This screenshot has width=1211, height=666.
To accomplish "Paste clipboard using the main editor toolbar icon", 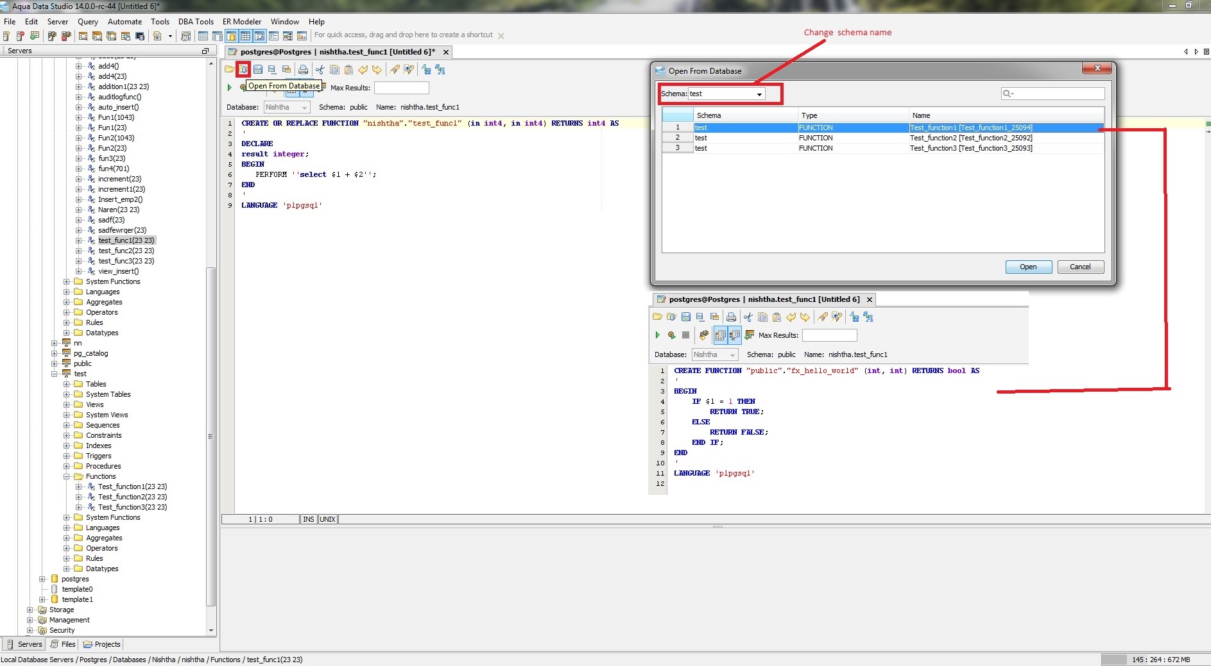I will coord(348,69).
